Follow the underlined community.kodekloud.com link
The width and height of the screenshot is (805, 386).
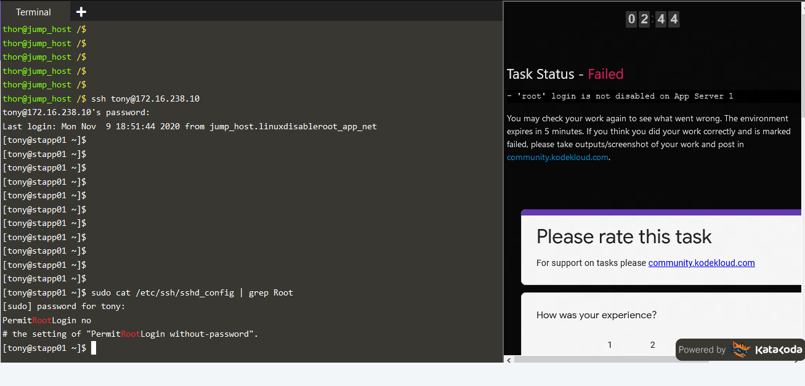tap(702, 263)
